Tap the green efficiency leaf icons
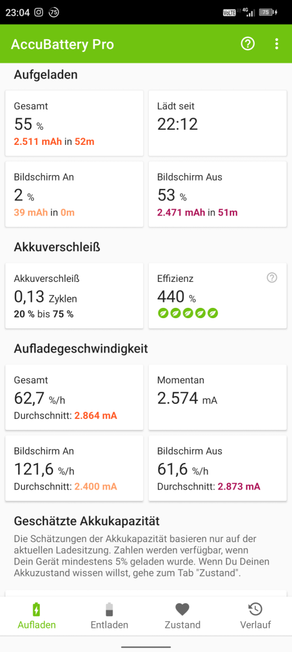This screenshot has height=652, width=292. [x=188, y=313]
